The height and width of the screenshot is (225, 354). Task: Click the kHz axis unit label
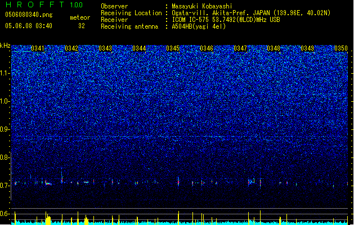[5, 46]
